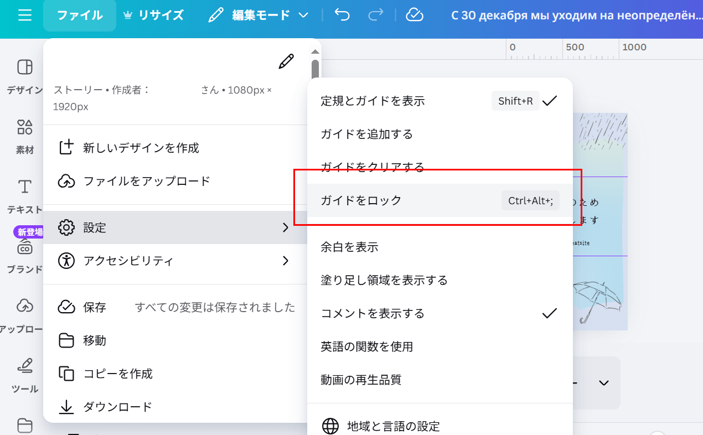Click the checkmark cloud icon beside 保存
The height and width of the screenshot is (435, 703).
coord(66,307)
